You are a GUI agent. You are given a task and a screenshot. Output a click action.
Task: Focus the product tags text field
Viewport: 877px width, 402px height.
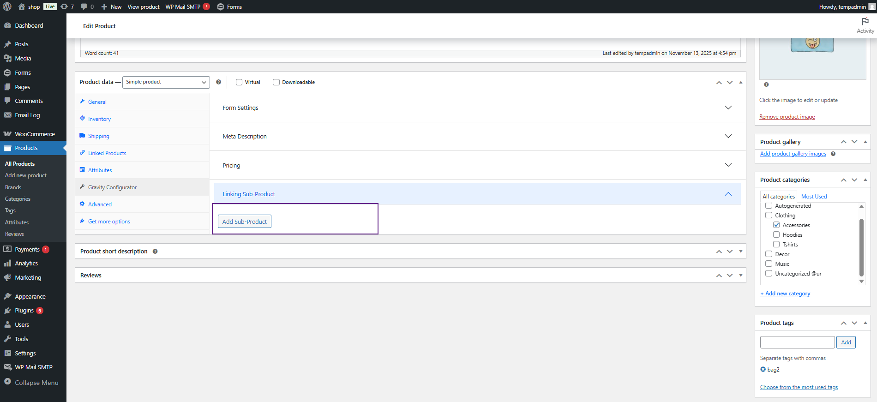[797, 342]
